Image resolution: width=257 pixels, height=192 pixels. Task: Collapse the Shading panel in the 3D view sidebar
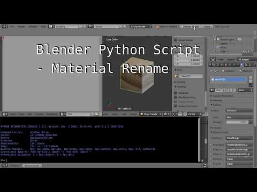[x=180, y=87]
